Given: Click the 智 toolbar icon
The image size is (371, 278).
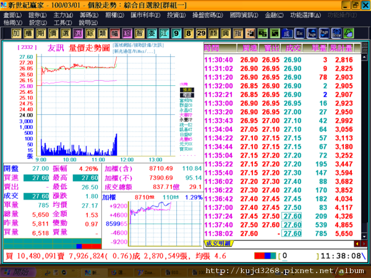Looking at the screenshot, I should (x=139, y=33).
